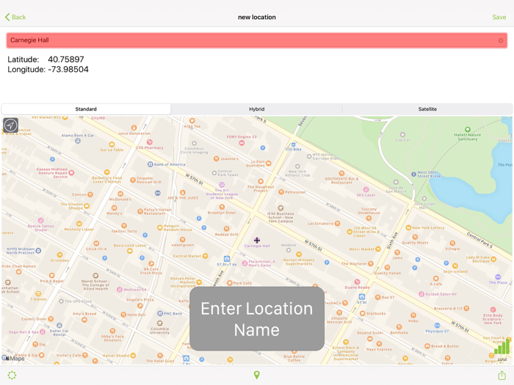This screenshot has height=385, width=514.
Task: Tap the Brooklyn Diner restaurant marker
Action: pos(222,207)
